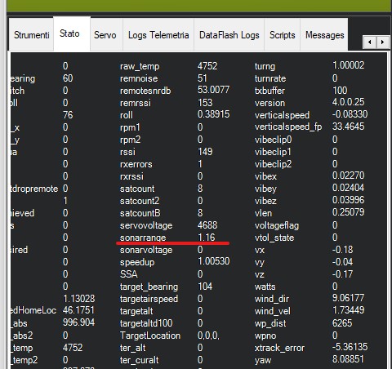Select the vy label
Image resolution: width=392 pixels, height=369 pixels.
pos(260,262)
